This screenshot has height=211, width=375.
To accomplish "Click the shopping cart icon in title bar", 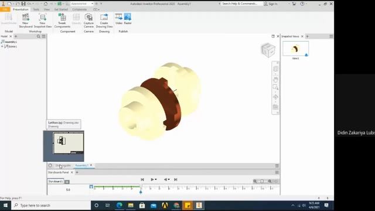I will [294, 4].
